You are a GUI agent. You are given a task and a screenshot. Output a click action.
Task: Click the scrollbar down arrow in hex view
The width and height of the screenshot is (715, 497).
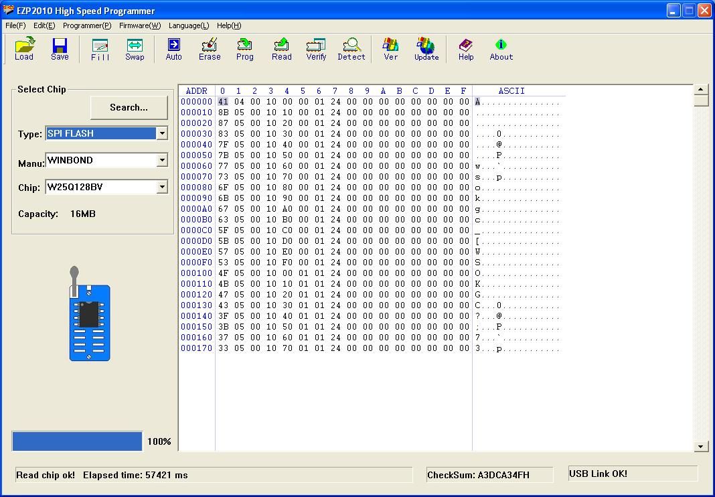pos(701,447)
